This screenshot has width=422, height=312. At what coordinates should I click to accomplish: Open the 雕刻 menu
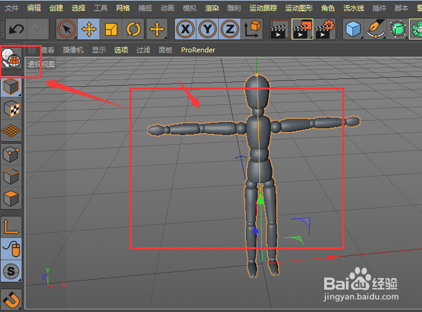pyautogui.click(x=234, y=8)
